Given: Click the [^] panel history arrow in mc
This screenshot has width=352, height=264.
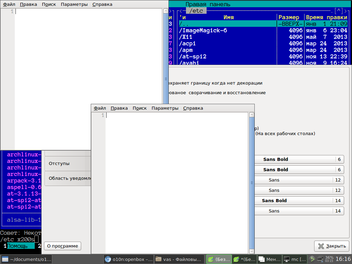Looking at the screenshot, I should (x=338, y=11).
